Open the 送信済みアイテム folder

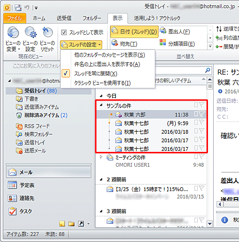click(x=37, y=107)
